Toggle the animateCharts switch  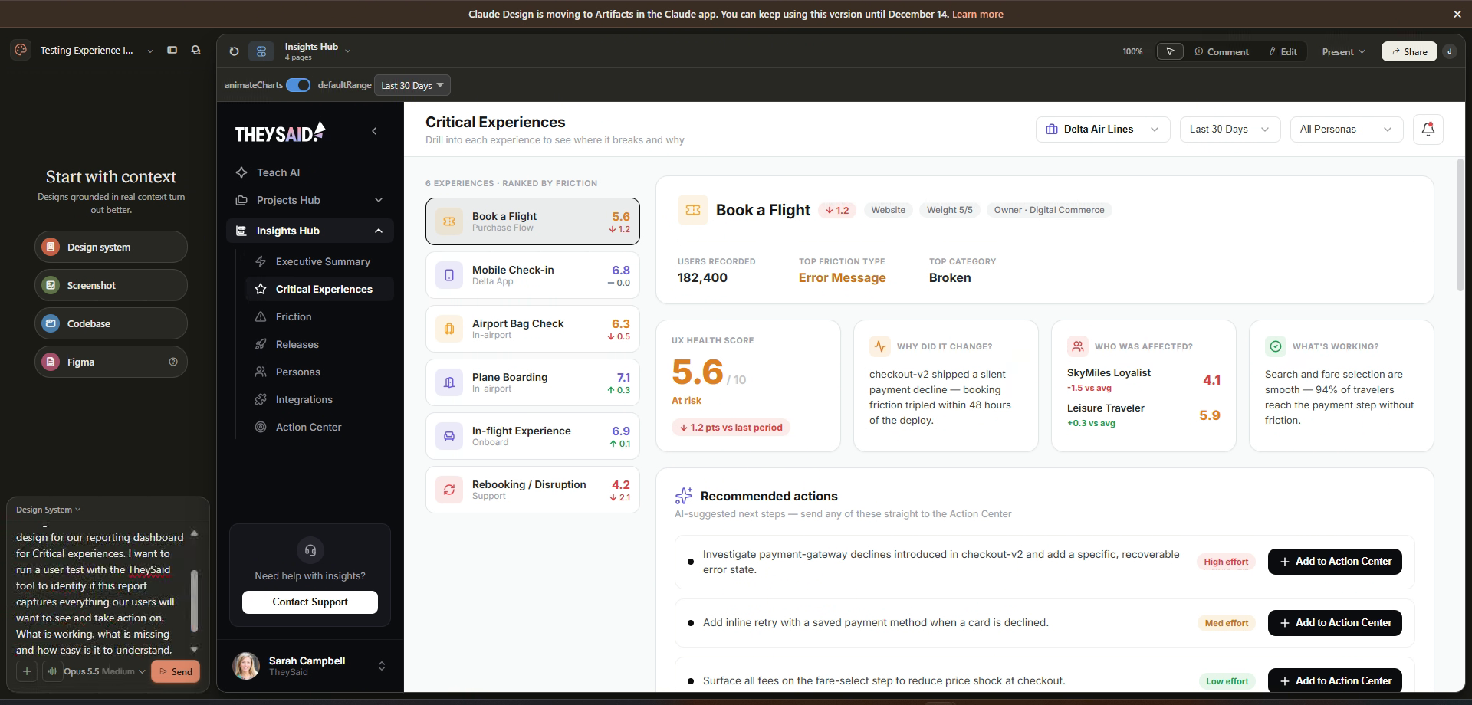pos(298,85)
